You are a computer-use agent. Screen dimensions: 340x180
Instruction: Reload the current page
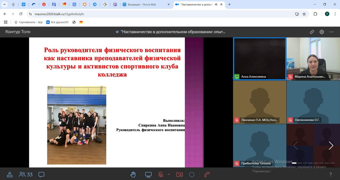click(21, 14)
